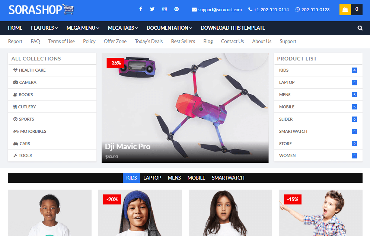Open the Report link
This screenshot has width=370, height=236.
(15, 42)
